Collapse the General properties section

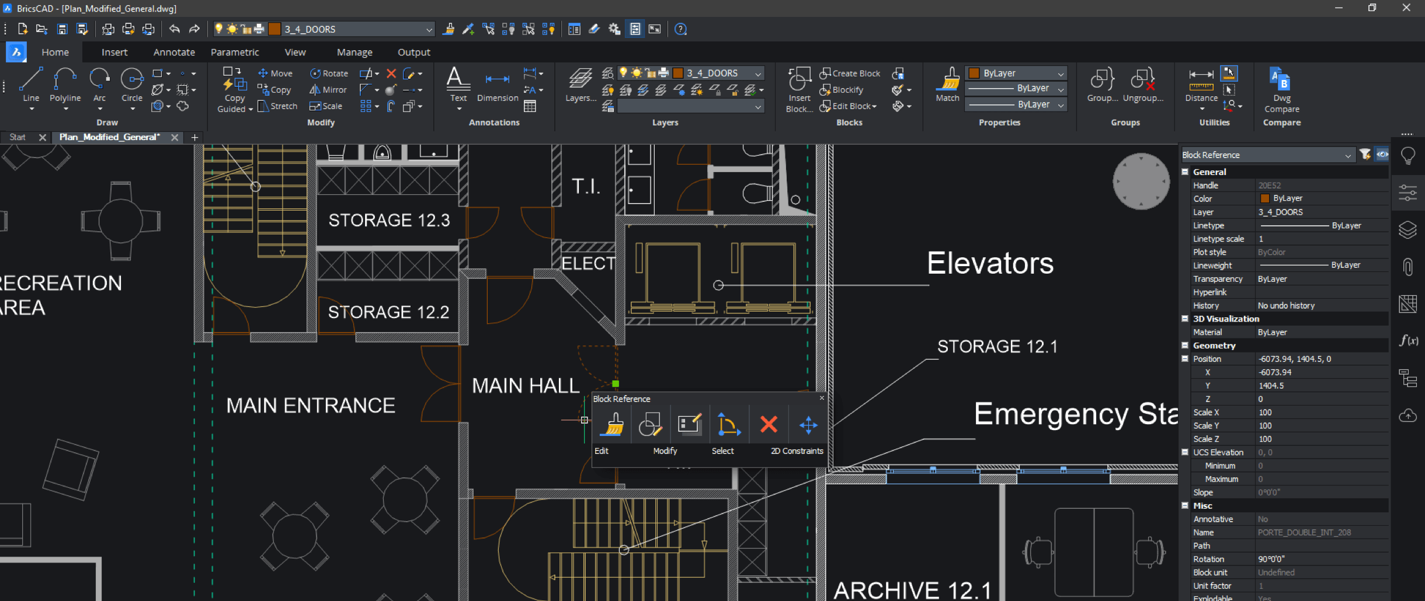click(1185, 172)
